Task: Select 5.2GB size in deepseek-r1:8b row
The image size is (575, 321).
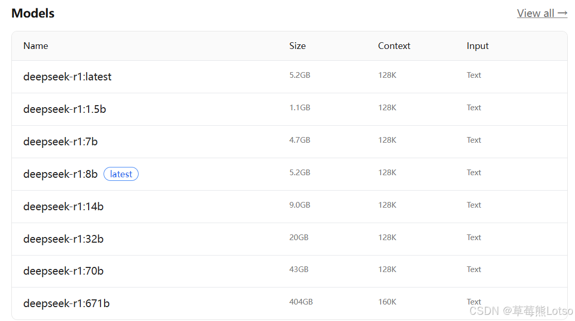Action: click(x=299, y=173)
